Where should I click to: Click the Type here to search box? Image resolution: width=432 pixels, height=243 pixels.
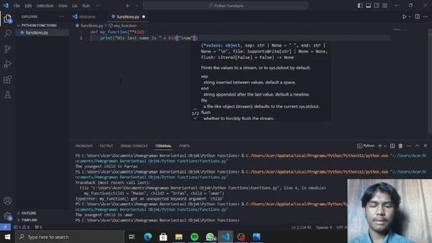(70, 237)
